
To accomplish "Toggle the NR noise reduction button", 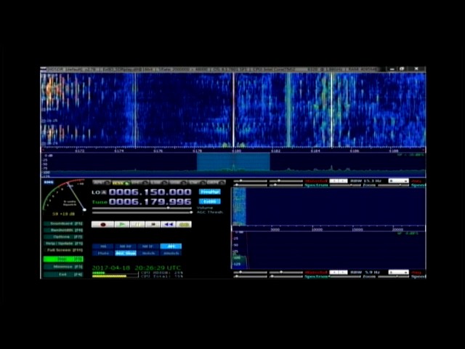I will point(102,246).
